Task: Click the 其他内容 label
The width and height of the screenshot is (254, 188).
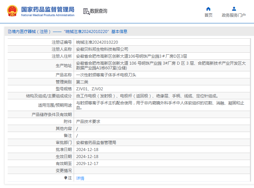Action: pos(64,129)
